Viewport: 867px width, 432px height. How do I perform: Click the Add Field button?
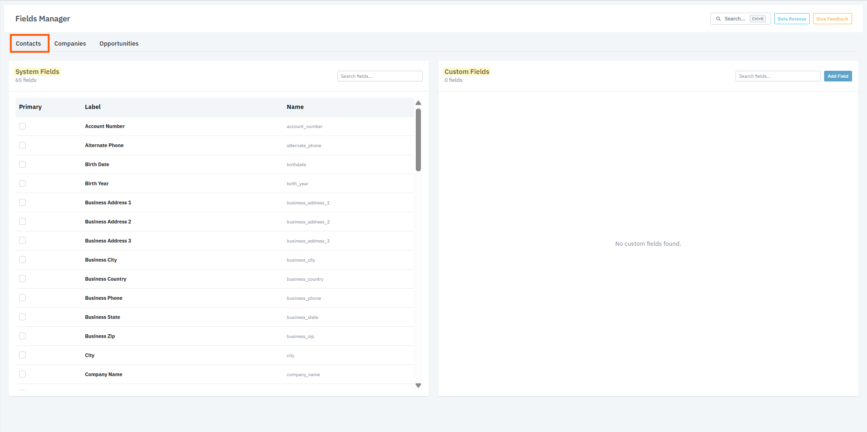coord(838,76)
